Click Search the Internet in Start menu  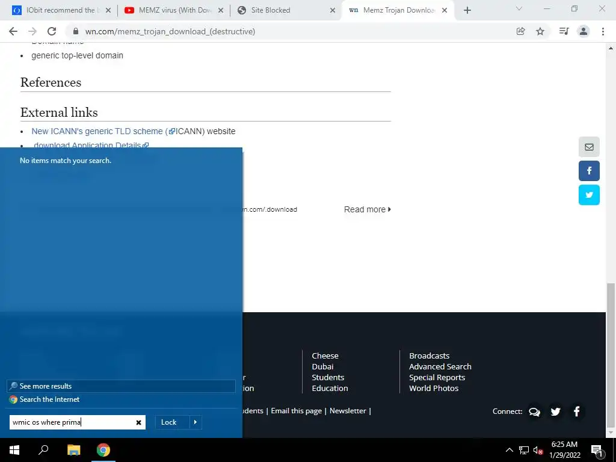[121, 399]
